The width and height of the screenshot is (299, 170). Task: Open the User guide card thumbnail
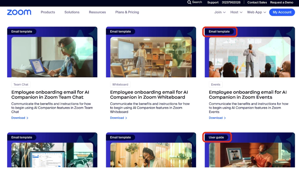pyautogui.click(x=250, y=155)
